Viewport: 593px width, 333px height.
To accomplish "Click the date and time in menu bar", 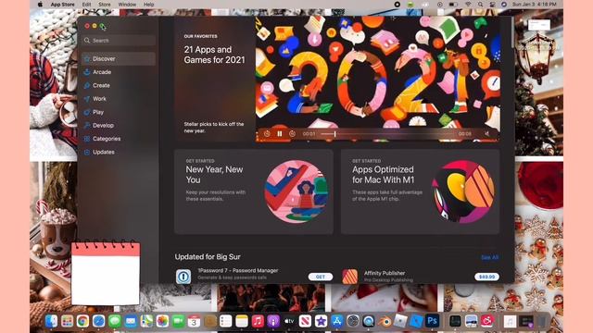I will [x=534, y=5].
